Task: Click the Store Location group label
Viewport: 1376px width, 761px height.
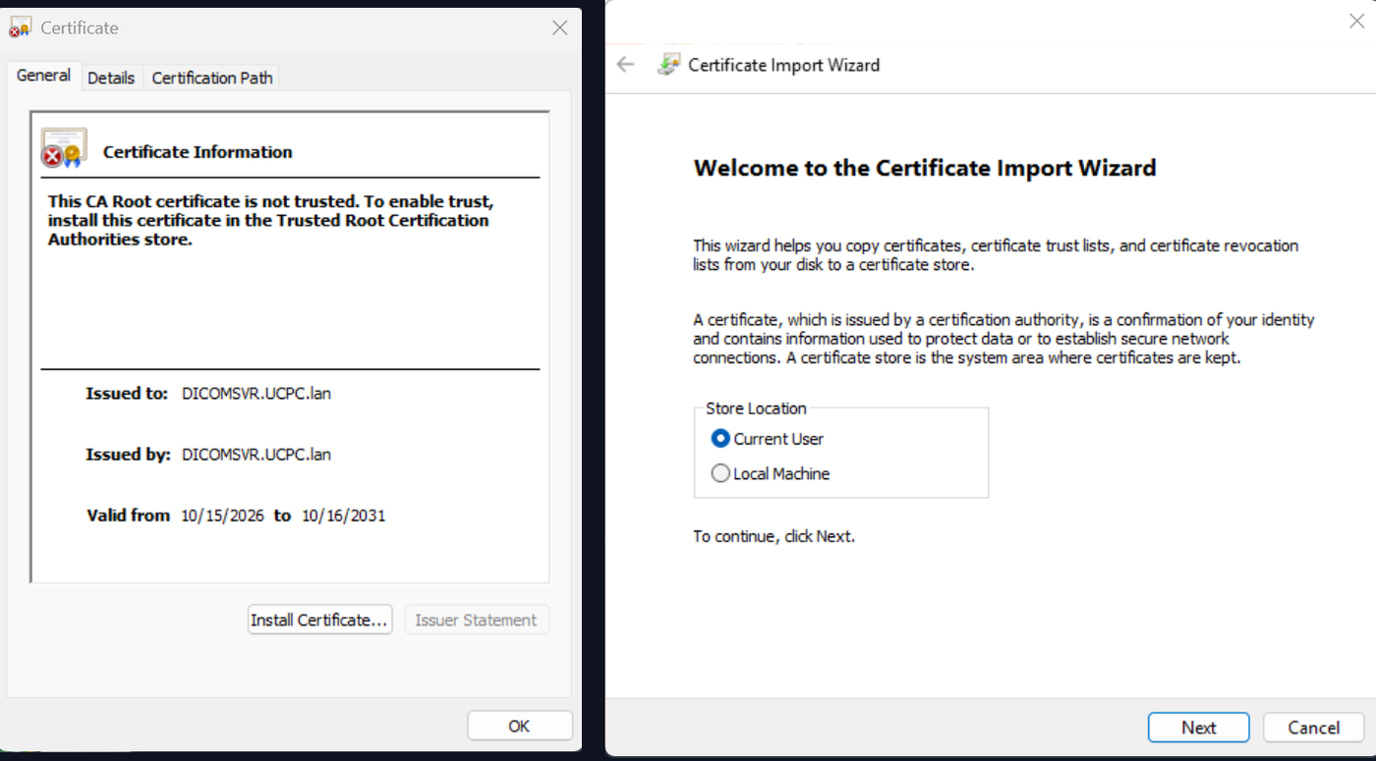Action: 756,408
